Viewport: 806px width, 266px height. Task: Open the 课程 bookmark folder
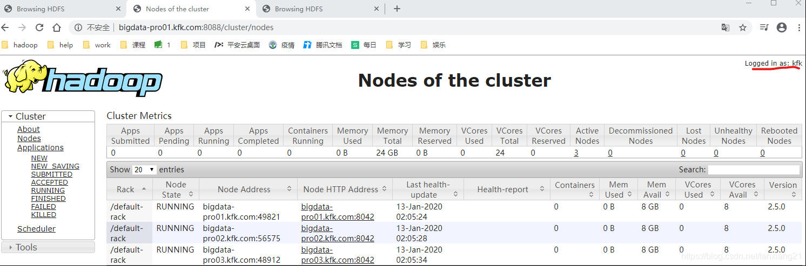pyautogui.click(x=132, y=45)
